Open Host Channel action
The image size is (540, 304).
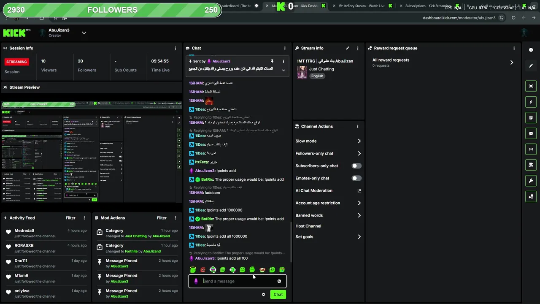click(x=308, y=226)
